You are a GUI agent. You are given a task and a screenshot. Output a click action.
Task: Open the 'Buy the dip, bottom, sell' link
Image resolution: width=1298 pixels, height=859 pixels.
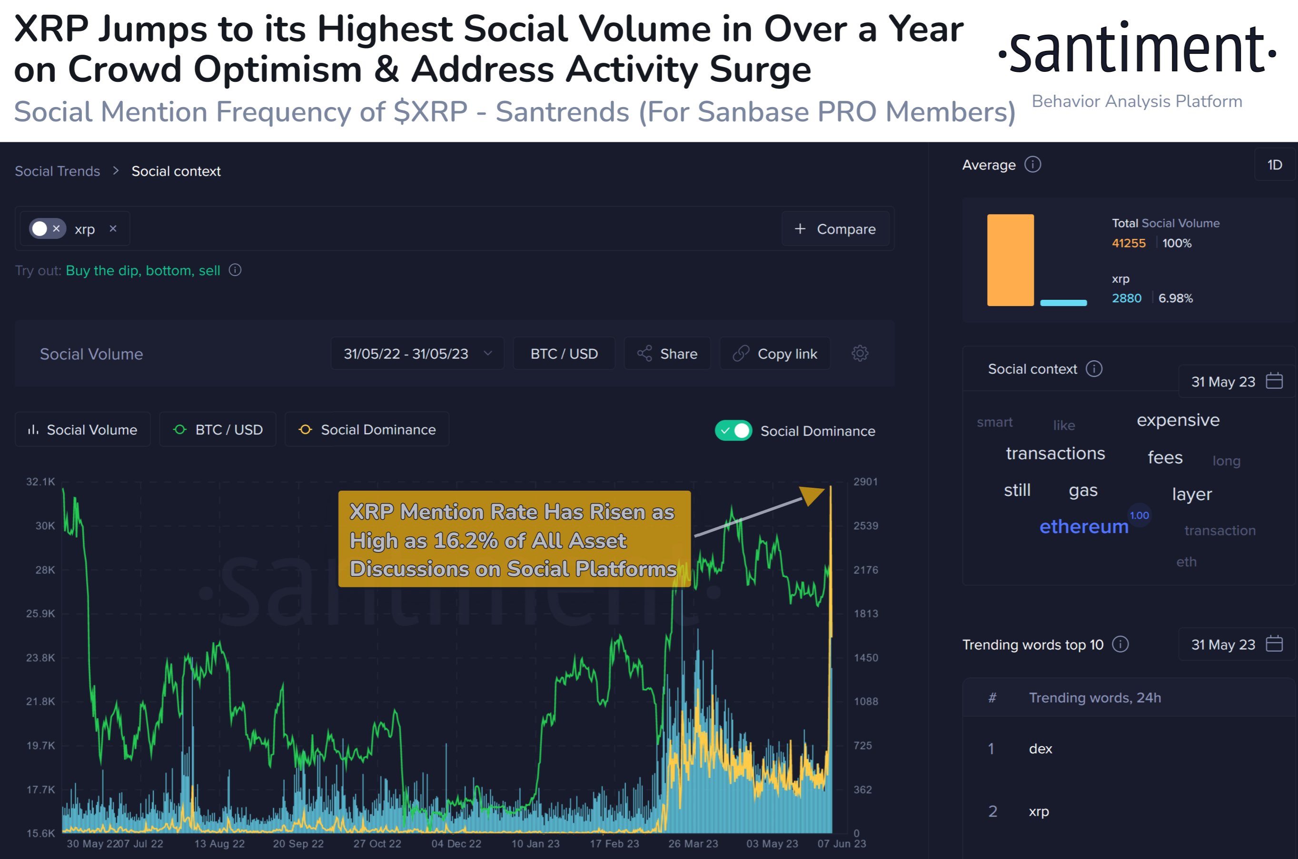(142, 270)
